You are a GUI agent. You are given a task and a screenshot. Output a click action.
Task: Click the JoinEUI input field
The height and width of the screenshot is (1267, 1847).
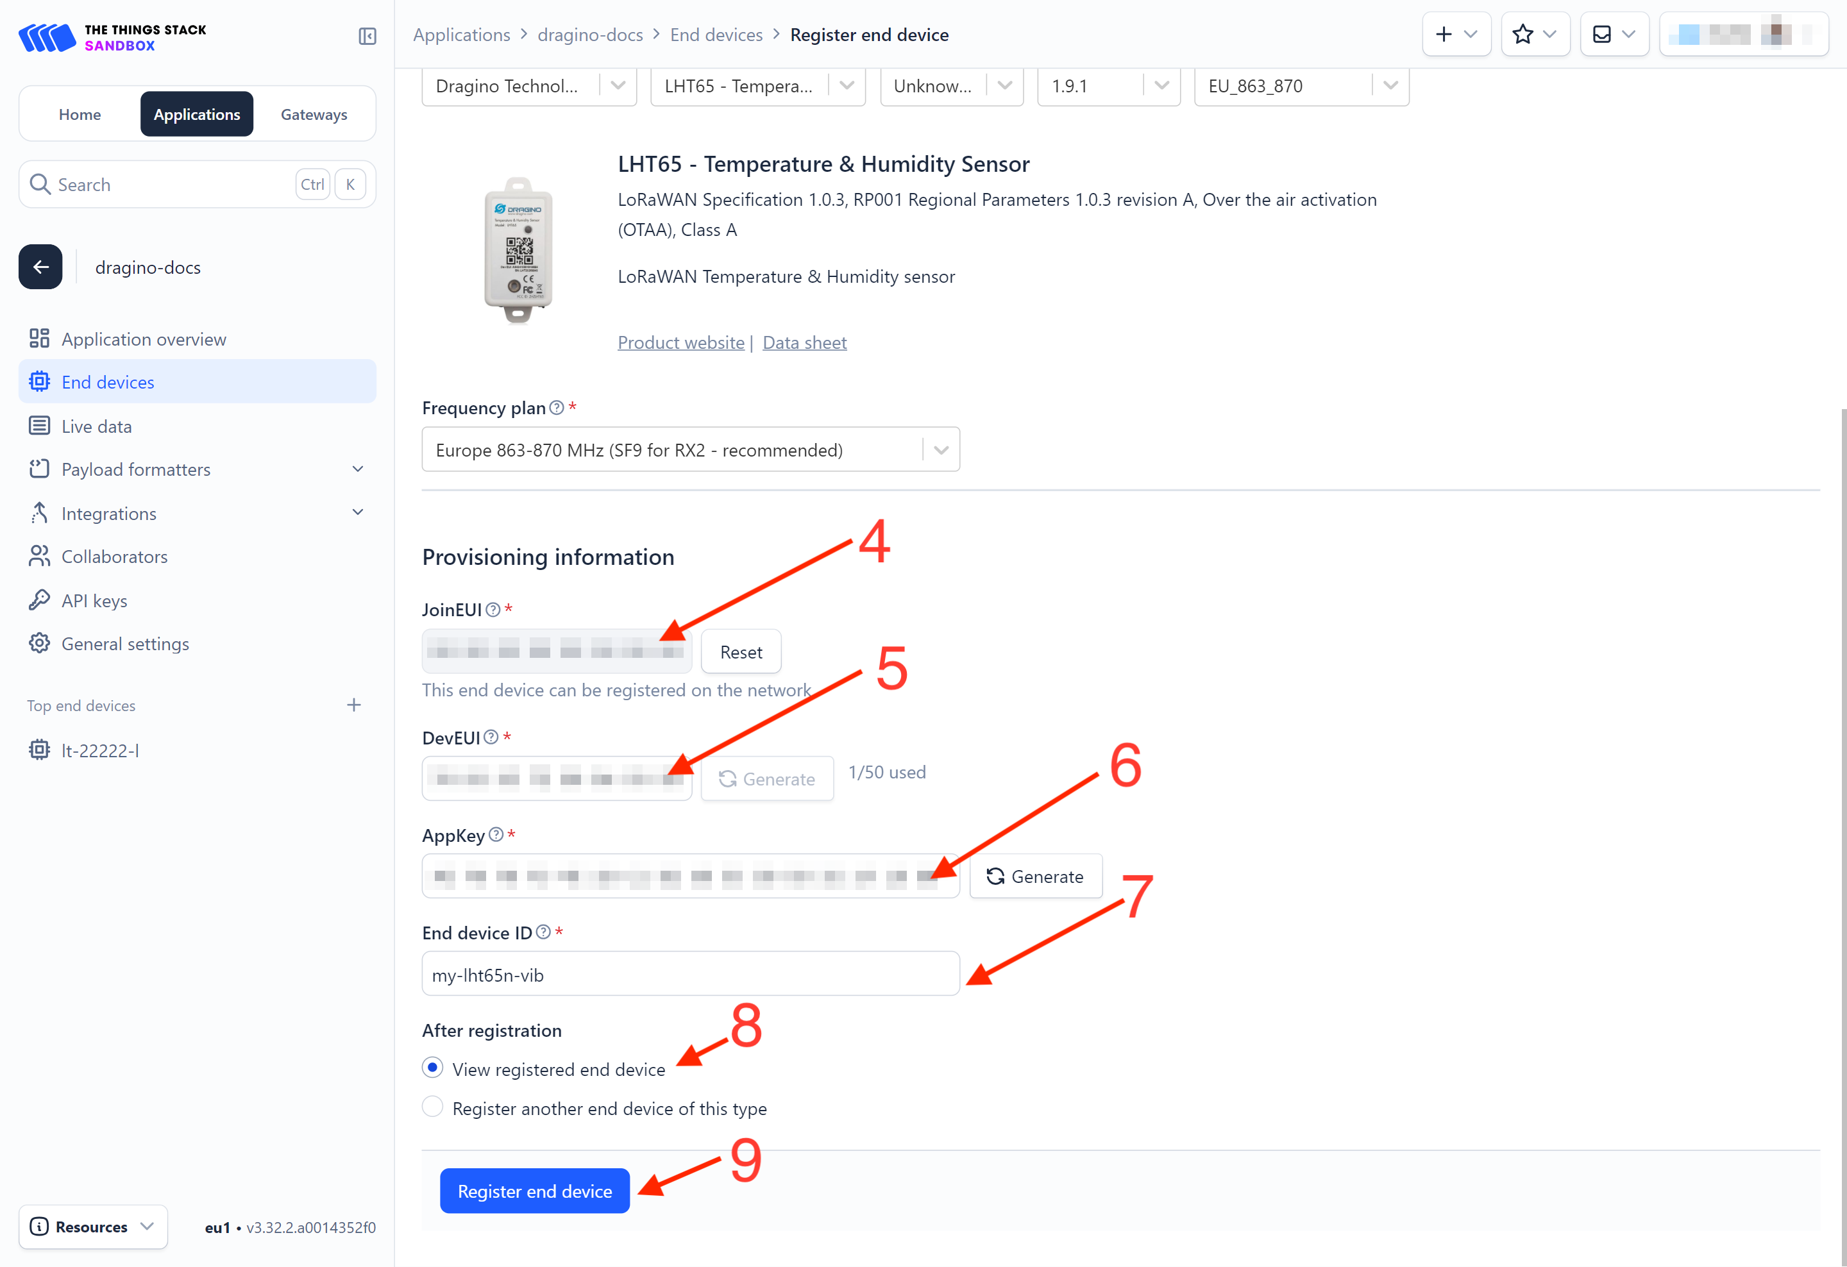[557, 652]
